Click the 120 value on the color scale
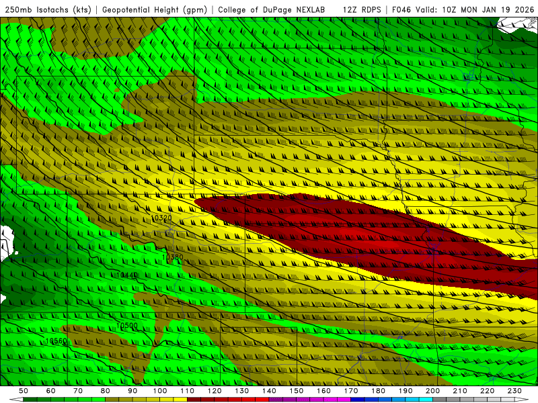 pyautogui.click(x=215, y=391)
